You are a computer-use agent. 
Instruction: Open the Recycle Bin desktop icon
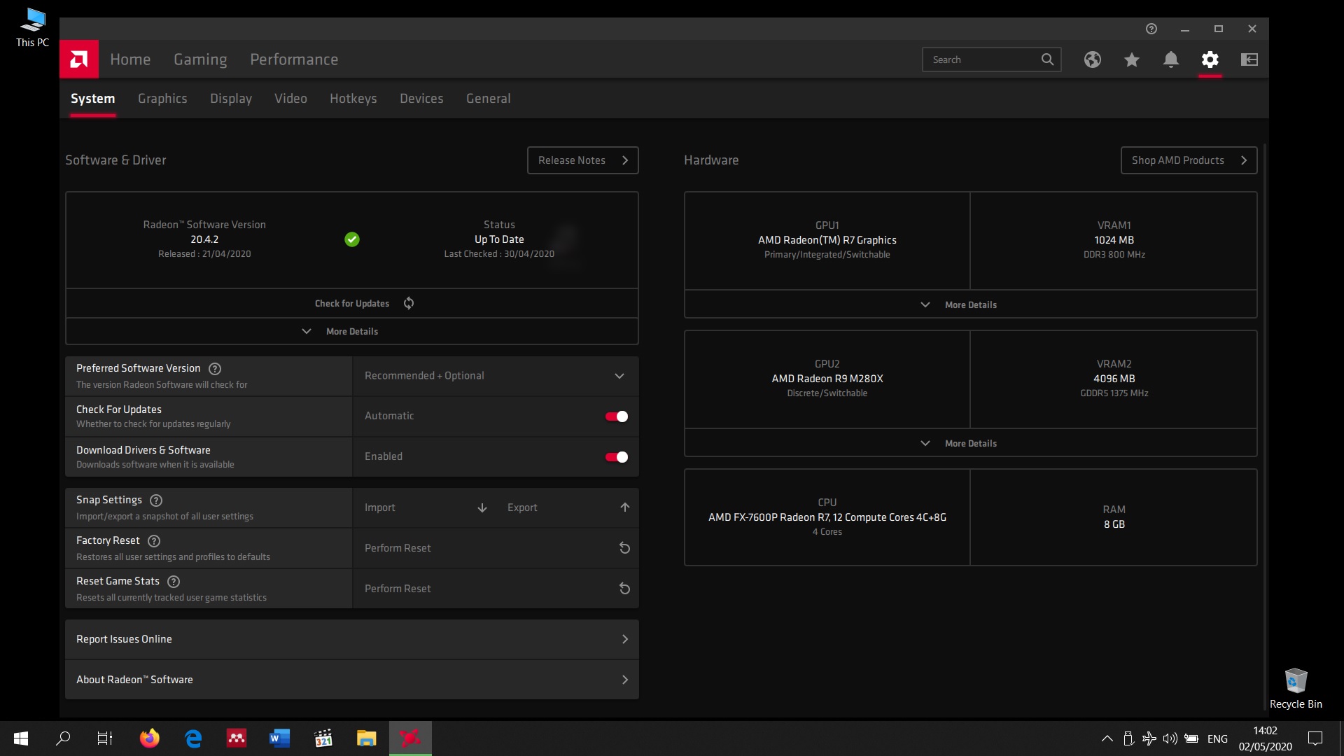(x=1296, y=688)
